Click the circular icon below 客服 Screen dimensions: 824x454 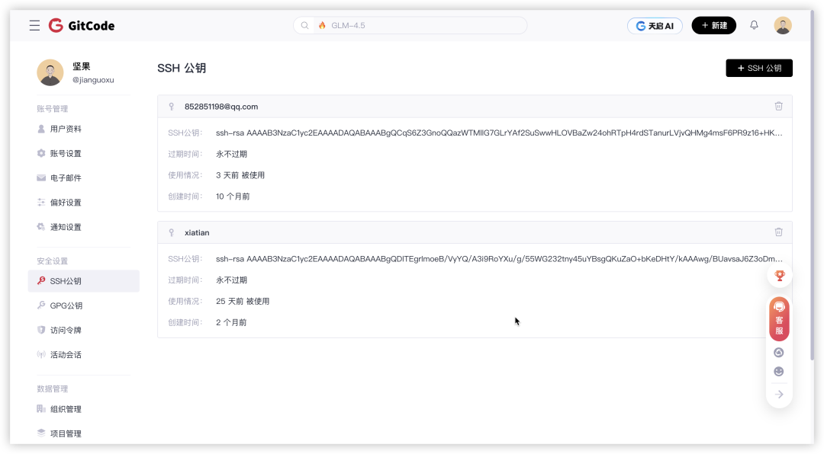point(779,353)
